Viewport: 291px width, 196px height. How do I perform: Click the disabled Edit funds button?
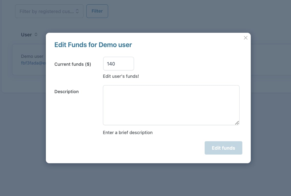point(223,148)
